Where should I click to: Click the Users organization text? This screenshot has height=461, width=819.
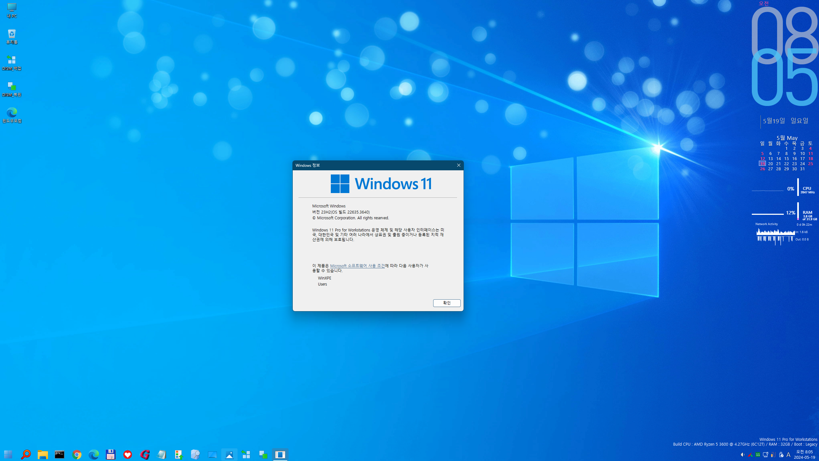coord(322,284)
